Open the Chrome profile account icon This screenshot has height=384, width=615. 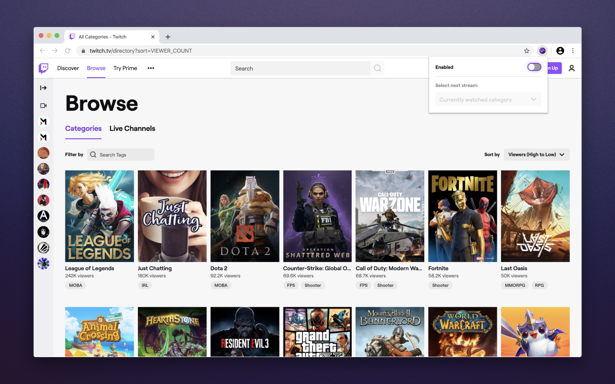click(560, 50)
